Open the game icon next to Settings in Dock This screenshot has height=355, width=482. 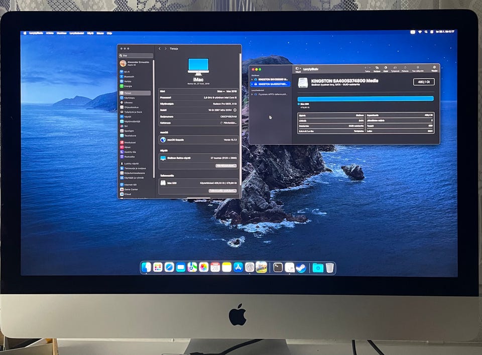tap(261, 268)
